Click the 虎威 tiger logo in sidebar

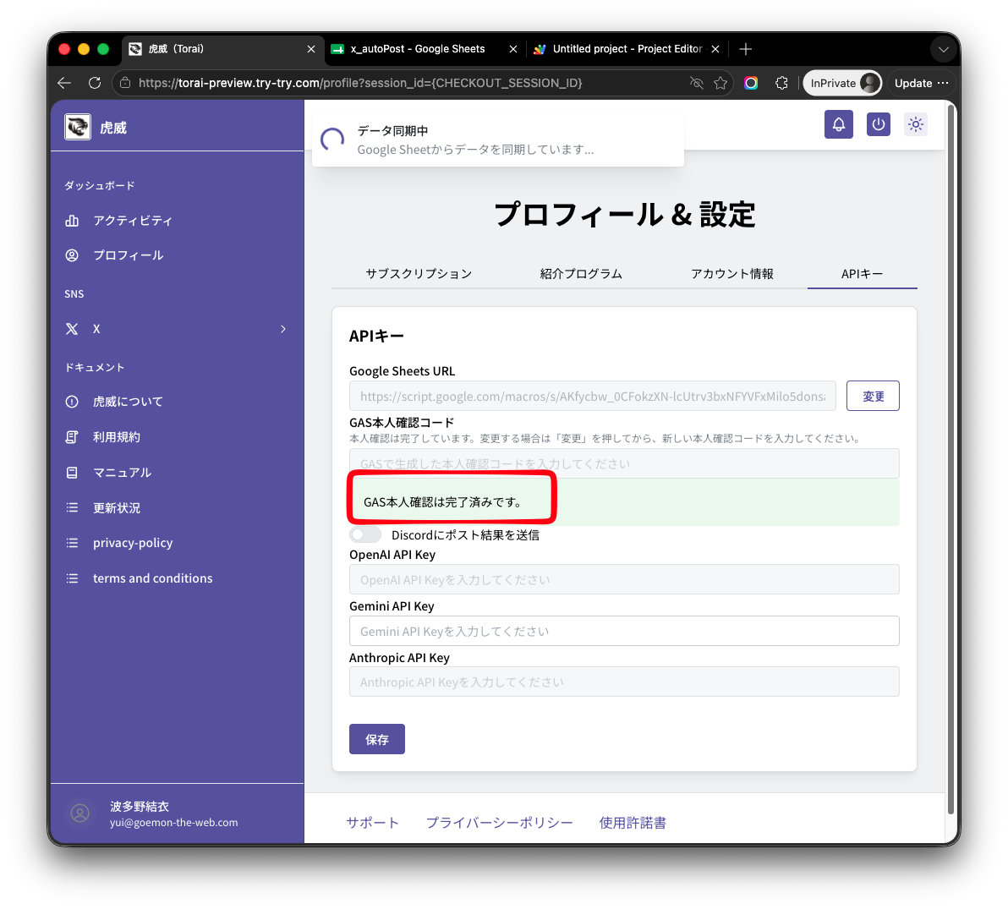[x=78, y=127]
